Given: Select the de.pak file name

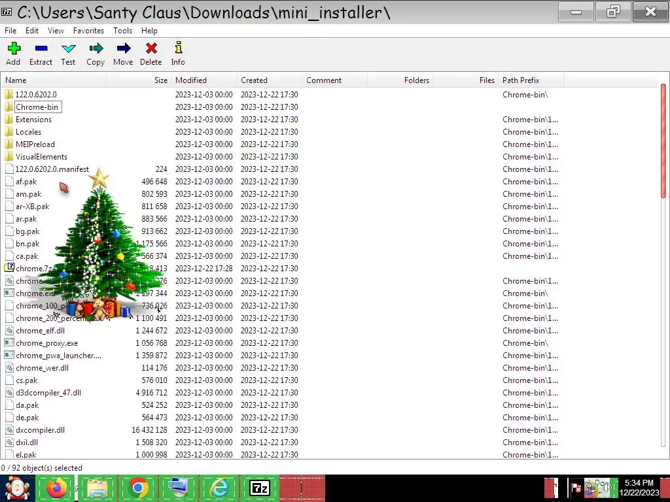Looking at the screenshot, I should [27, 417].
